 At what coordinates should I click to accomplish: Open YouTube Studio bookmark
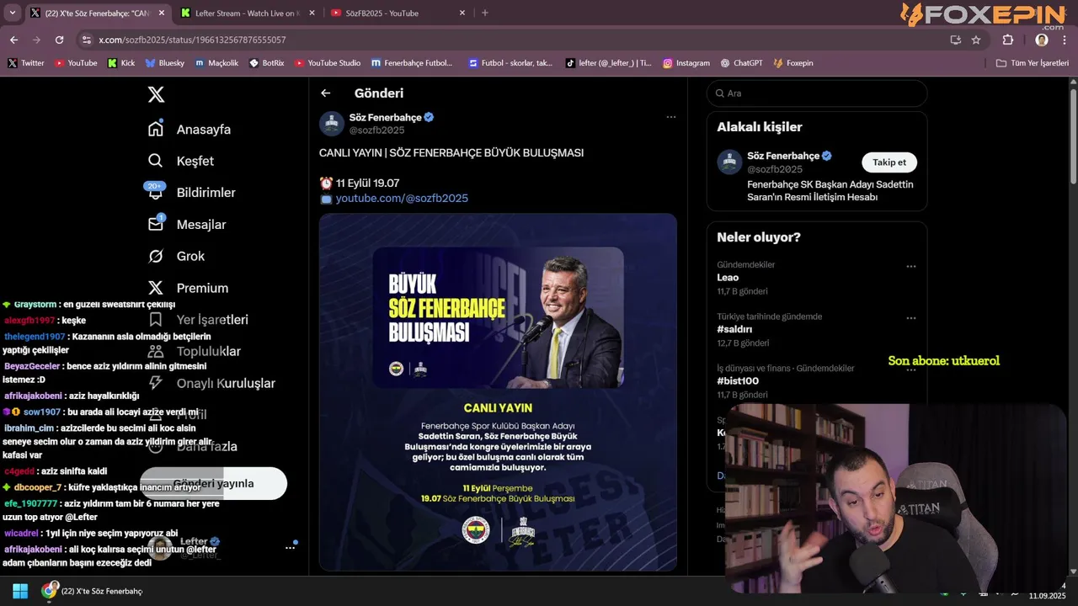(x=328, y=63)
